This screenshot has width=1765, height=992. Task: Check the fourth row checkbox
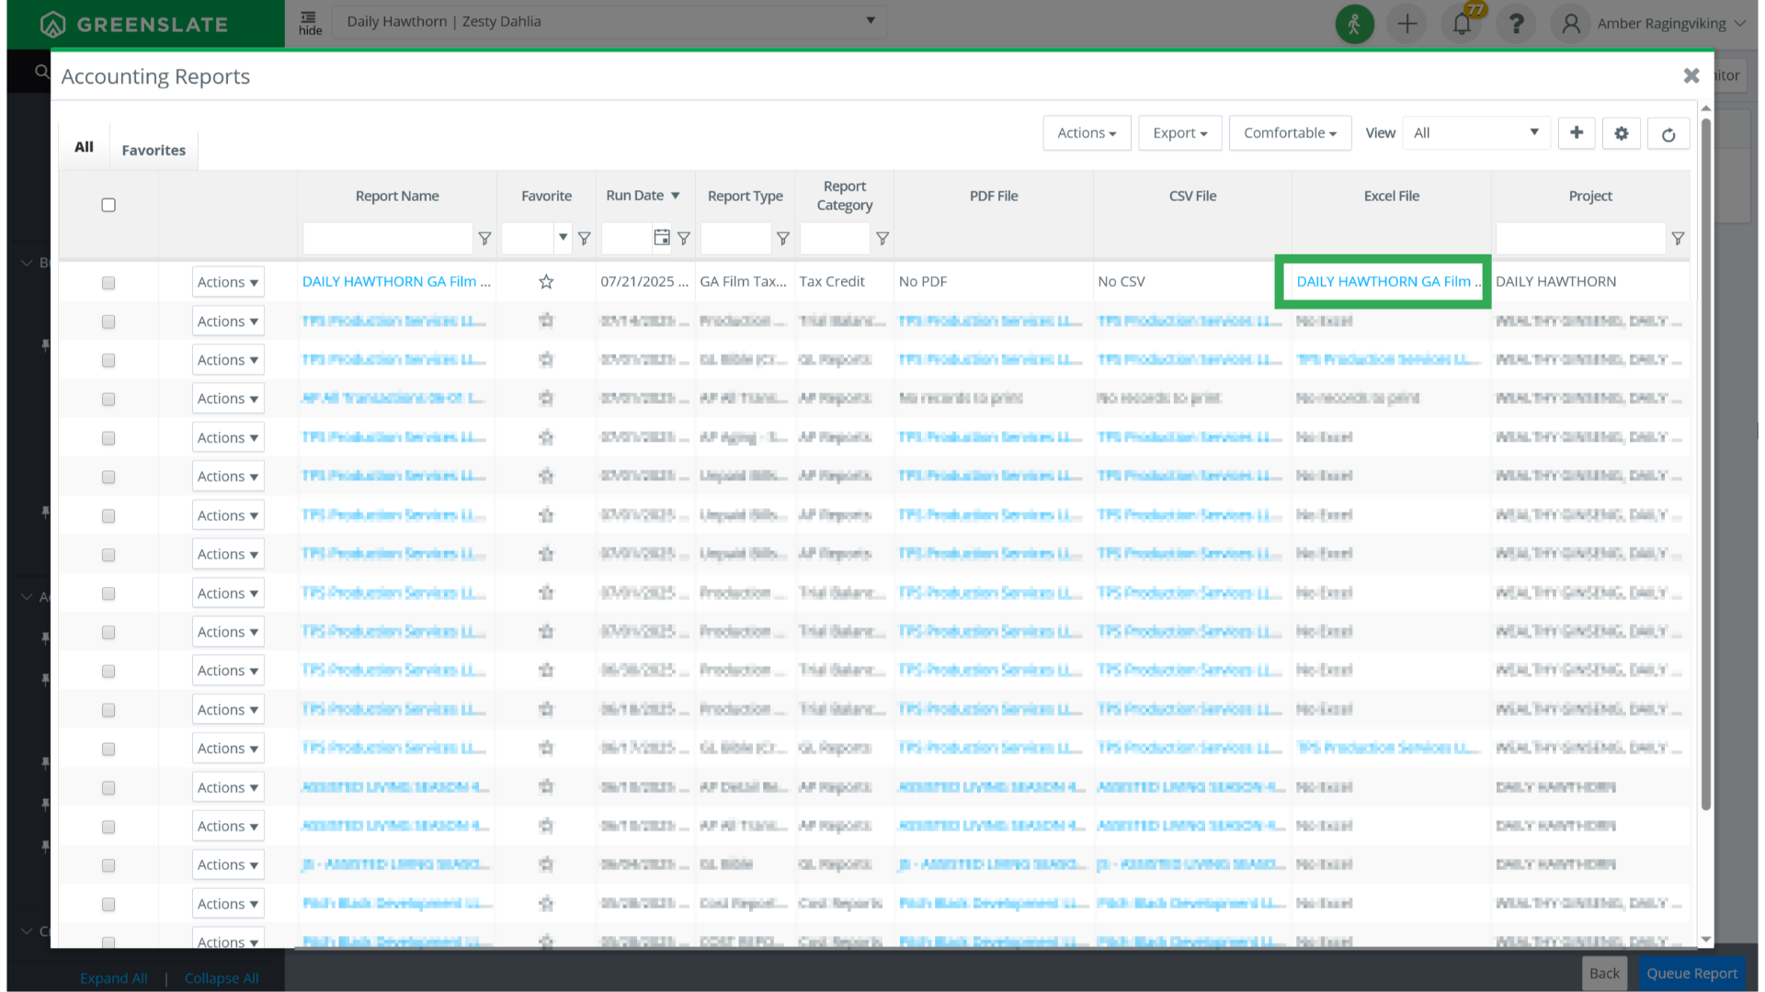[108, 400]
